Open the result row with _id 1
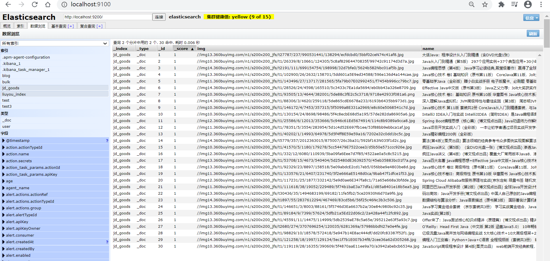The height and width of the screenshot is (261, 550). pyautogui.click(x=324, y=55)
